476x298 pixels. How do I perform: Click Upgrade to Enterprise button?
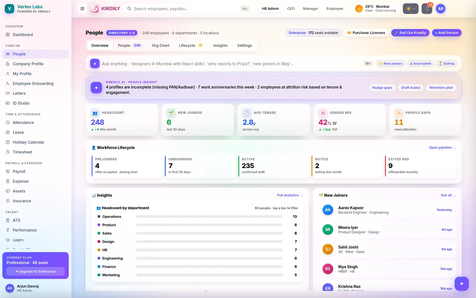[36, 271]
